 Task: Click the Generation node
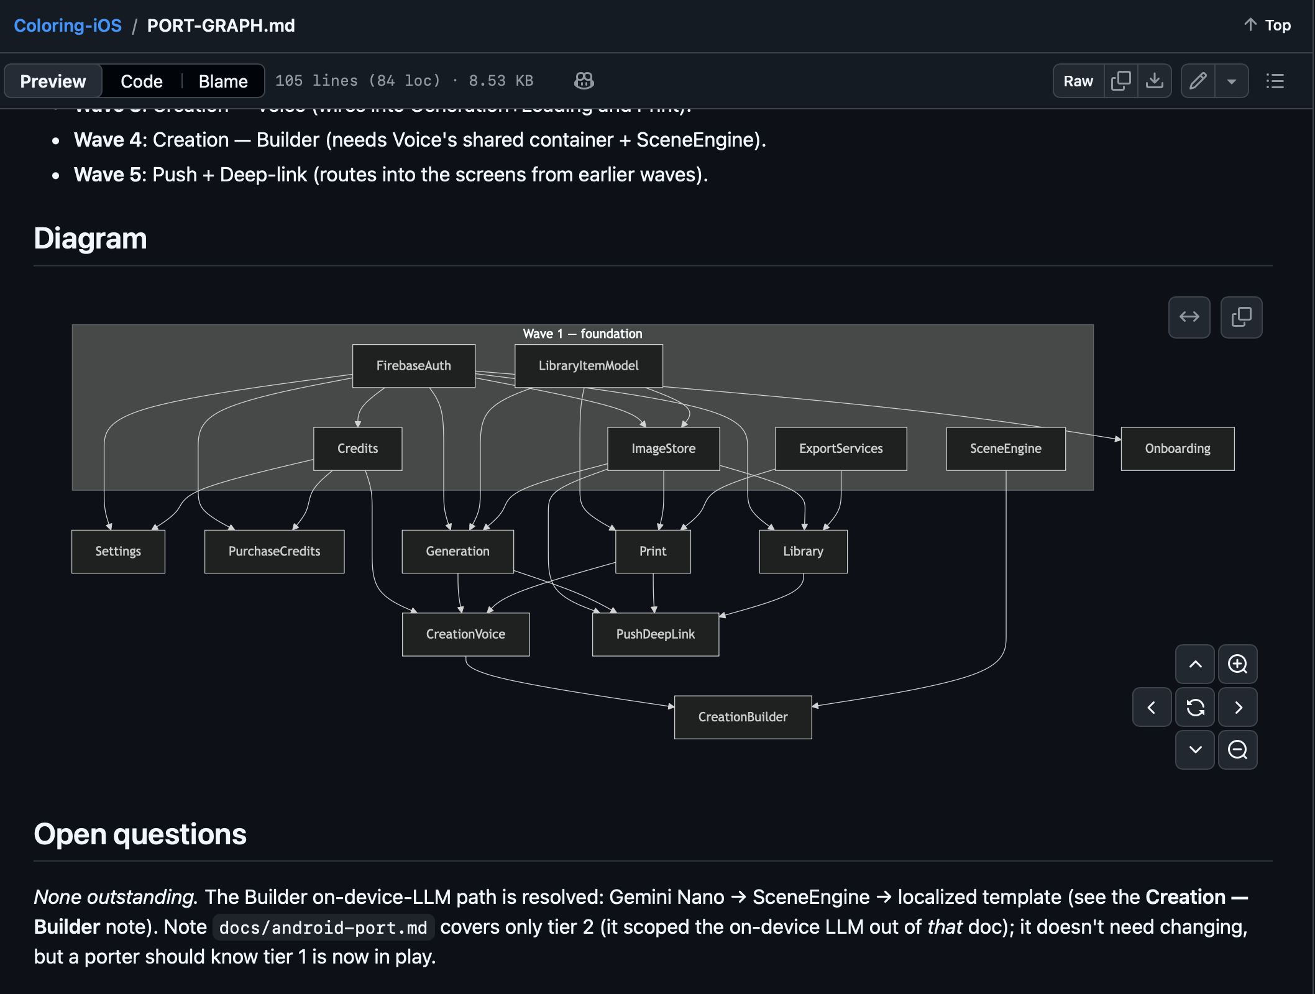tap(458, 552)
